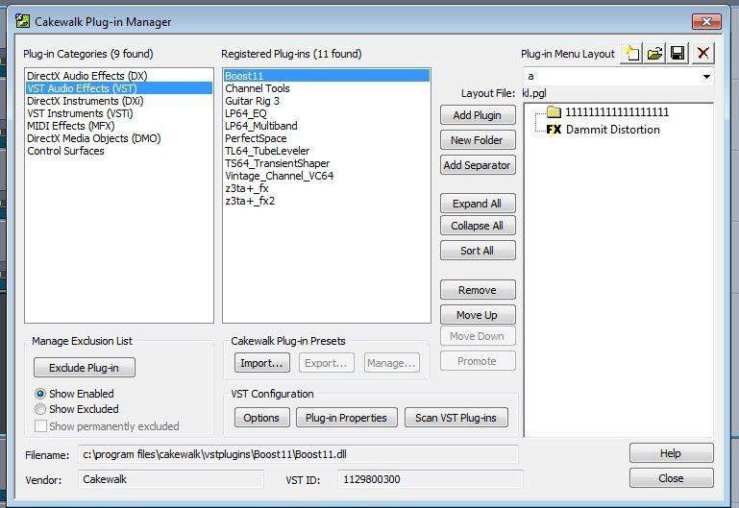Click the Plug-in Properties button
This screenshot has width=739, height=508.
[346, 418]
